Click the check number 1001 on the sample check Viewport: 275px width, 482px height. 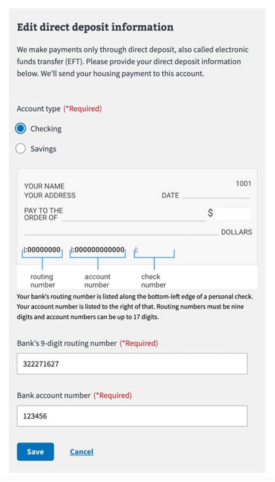click(x=244, y=183)
